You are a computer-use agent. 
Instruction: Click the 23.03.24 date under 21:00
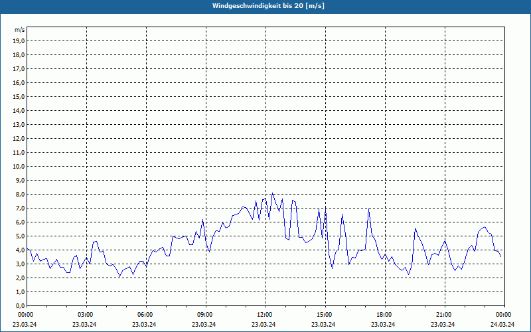443,324
